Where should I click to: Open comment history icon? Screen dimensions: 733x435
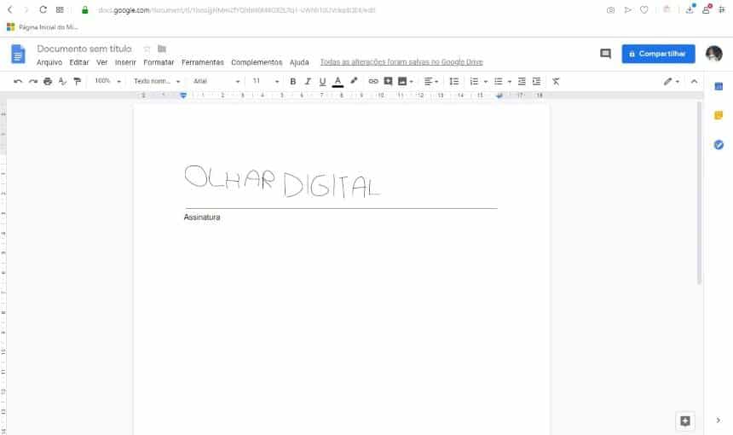click(x=605, y=54)
